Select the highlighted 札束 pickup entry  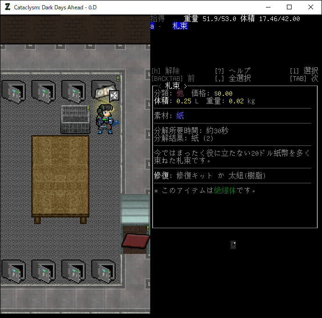[x=180, y=26]
